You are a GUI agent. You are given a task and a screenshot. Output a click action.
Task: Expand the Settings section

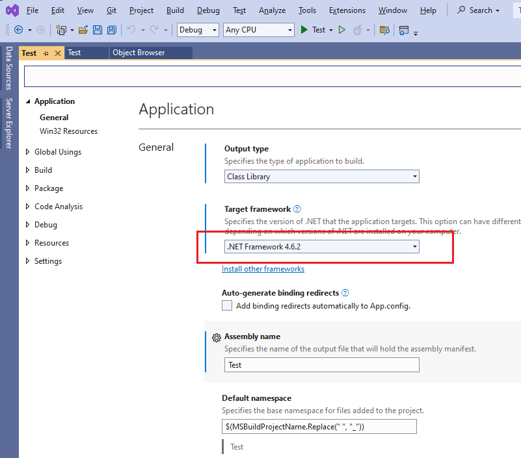(x=27, y=261)
